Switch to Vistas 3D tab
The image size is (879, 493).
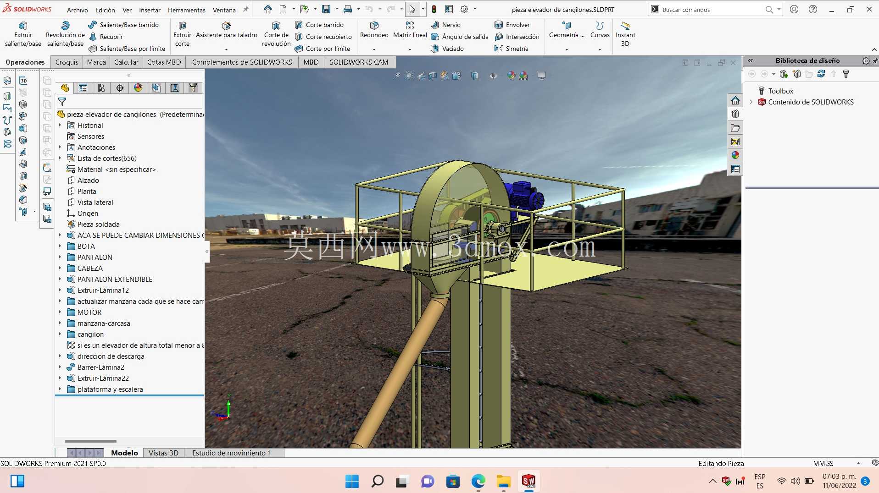(163, 453)
